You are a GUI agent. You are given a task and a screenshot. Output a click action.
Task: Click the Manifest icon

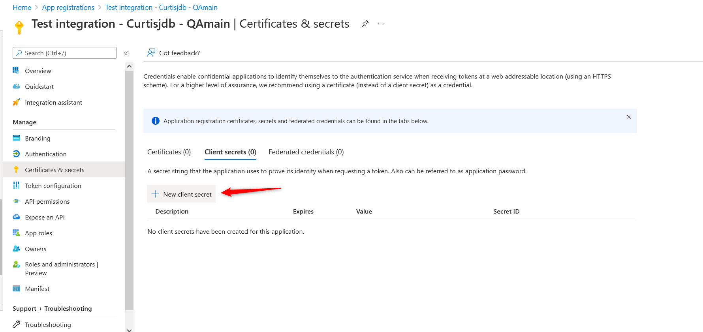[x=16, y=289]
